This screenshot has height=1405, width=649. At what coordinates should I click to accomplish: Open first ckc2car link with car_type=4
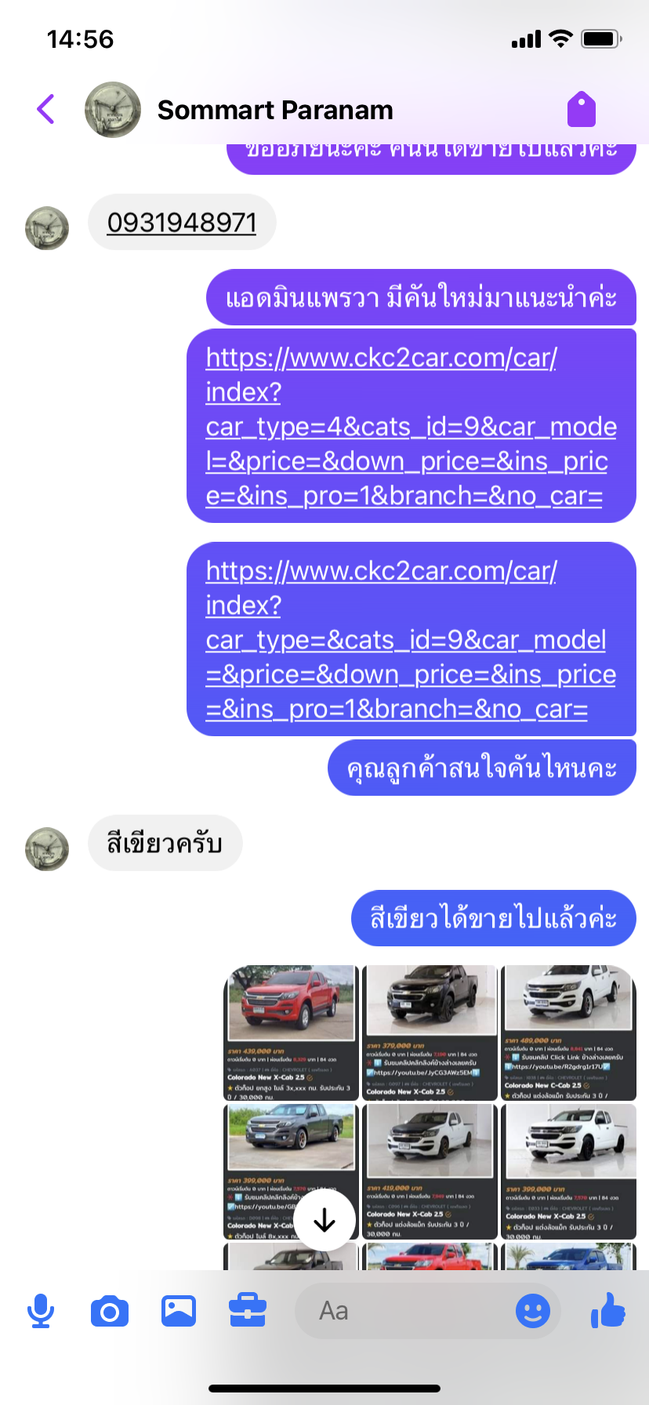(411, 427)
